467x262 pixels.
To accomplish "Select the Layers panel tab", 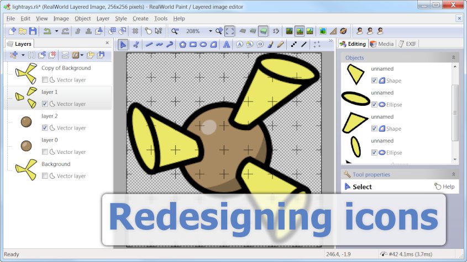I will click(x=20, y=44).
